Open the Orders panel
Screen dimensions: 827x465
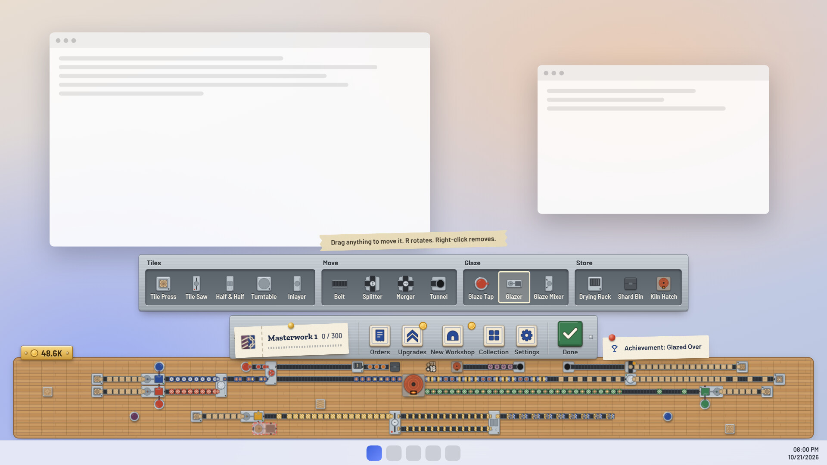point(380,340)
